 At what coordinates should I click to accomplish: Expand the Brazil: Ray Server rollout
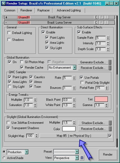[59, 17]
